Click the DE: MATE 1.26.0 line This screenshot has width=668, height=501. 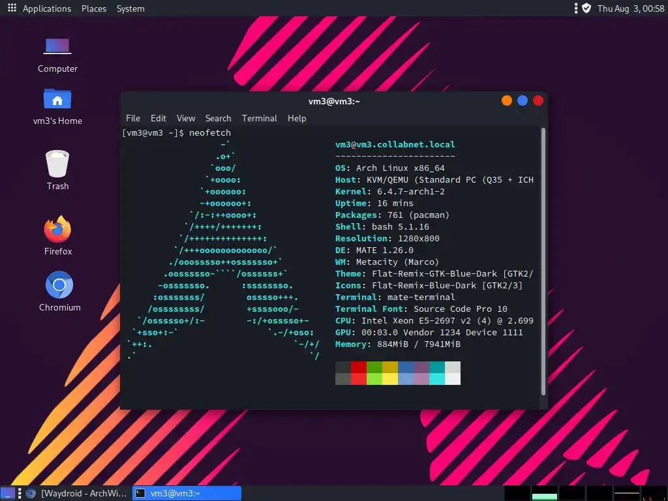point(374,250)
